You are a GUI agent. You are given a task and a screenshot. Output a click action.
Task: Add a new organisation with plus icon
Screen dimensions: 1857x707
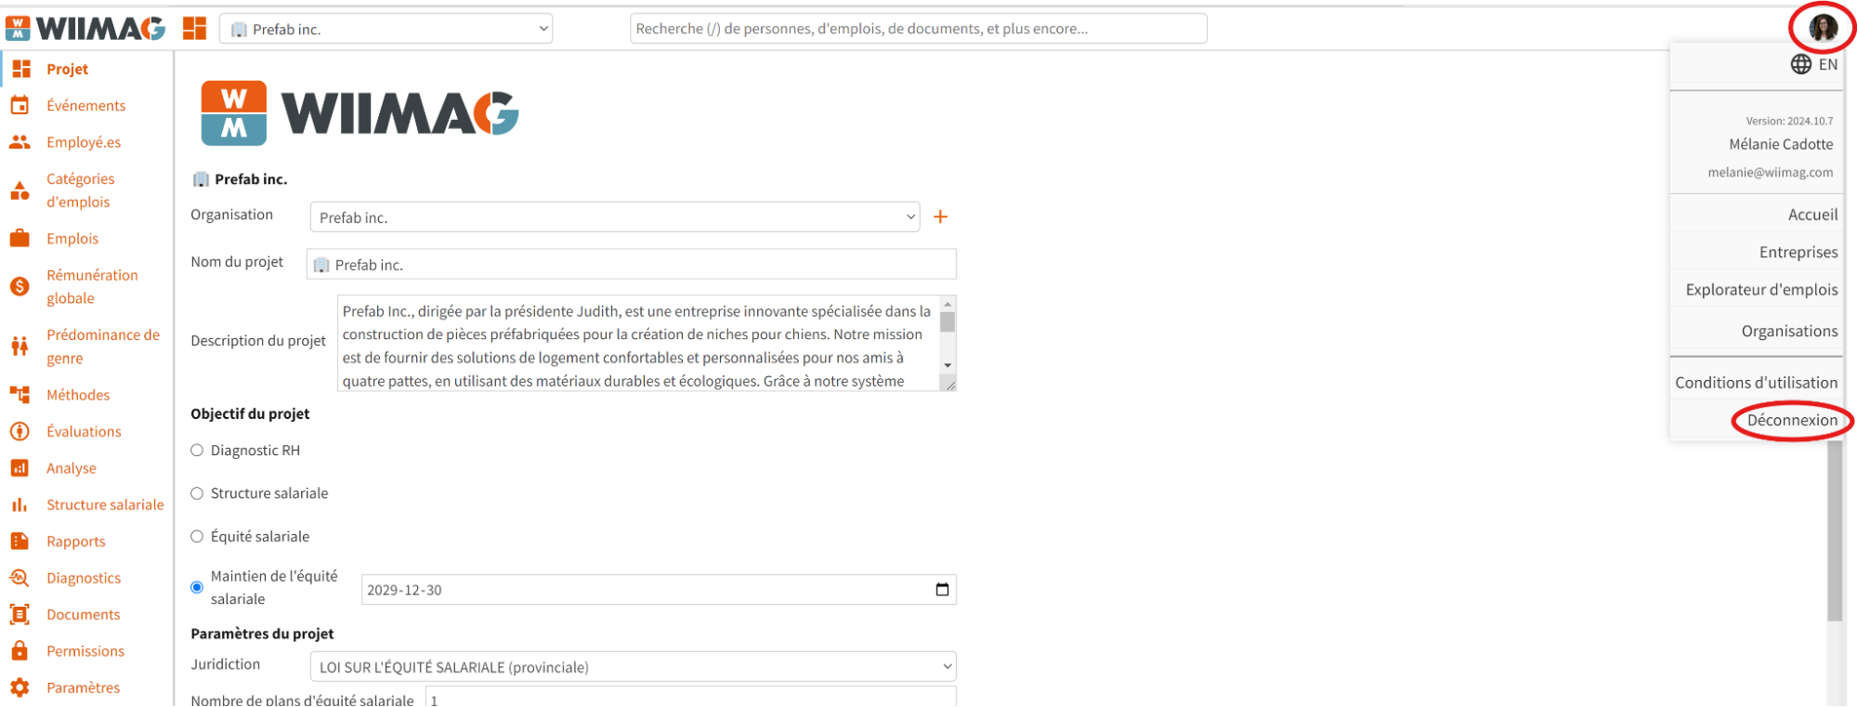940,216
